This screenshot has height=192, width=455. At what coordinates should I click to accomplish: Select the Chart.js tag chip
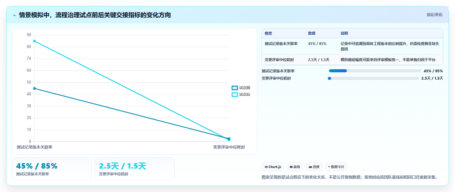pyautogui.click(x=273, y=167)
